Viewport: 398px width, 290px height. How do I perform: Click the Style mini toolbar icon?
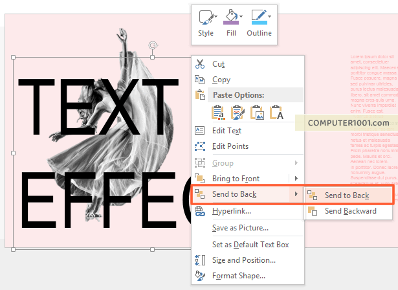206,17
